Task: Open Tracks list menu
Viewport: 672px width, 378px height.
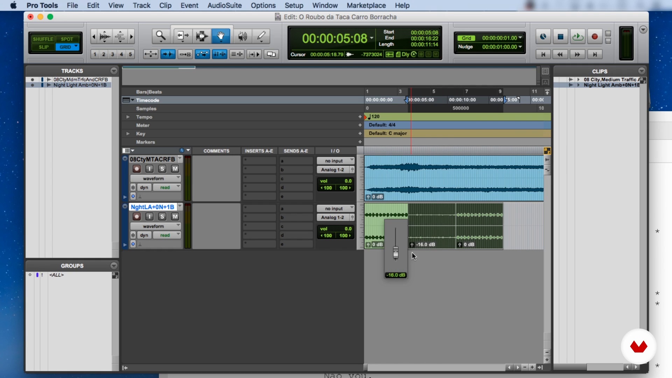Action: (x=114, y=71)
